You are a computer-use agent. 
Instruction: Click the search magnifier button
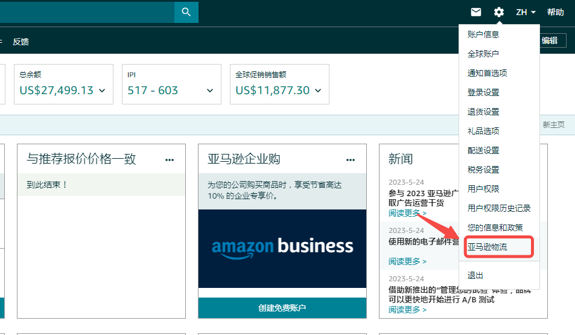tap(186, 12)
